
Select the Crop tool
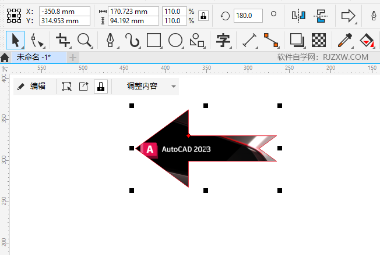[x=63, y=40]
